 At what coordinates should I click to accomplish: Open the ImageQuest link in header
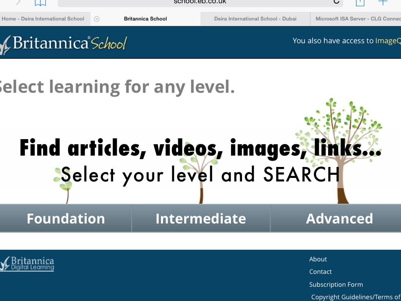point(388,41)
